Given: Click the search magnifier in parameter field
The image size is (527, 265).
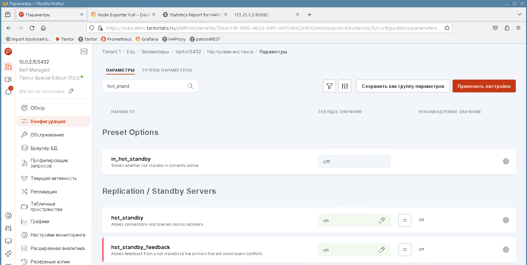Looking at the screenshot, I should point(190,86).
